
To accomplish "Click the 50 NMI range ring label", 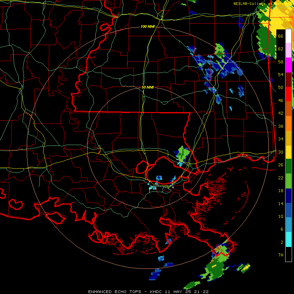I will (x=148, y=87).
